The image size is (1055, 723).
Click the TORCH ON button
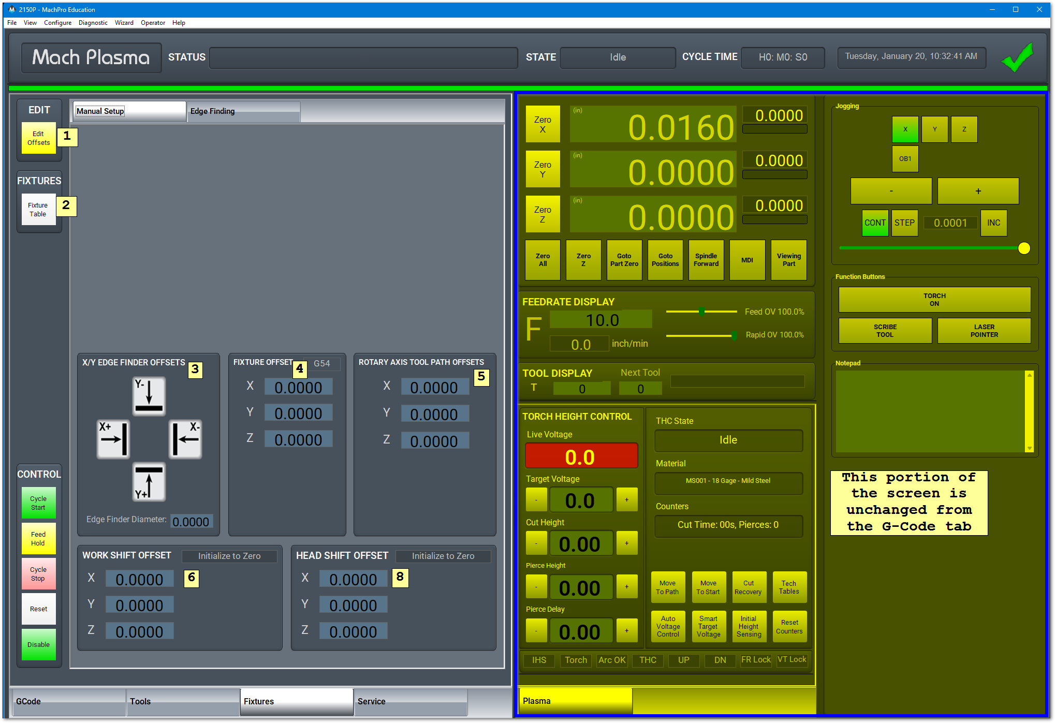(x=934, y=300)
